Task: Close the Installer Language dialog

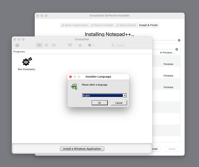Action: tap(70, 77)
